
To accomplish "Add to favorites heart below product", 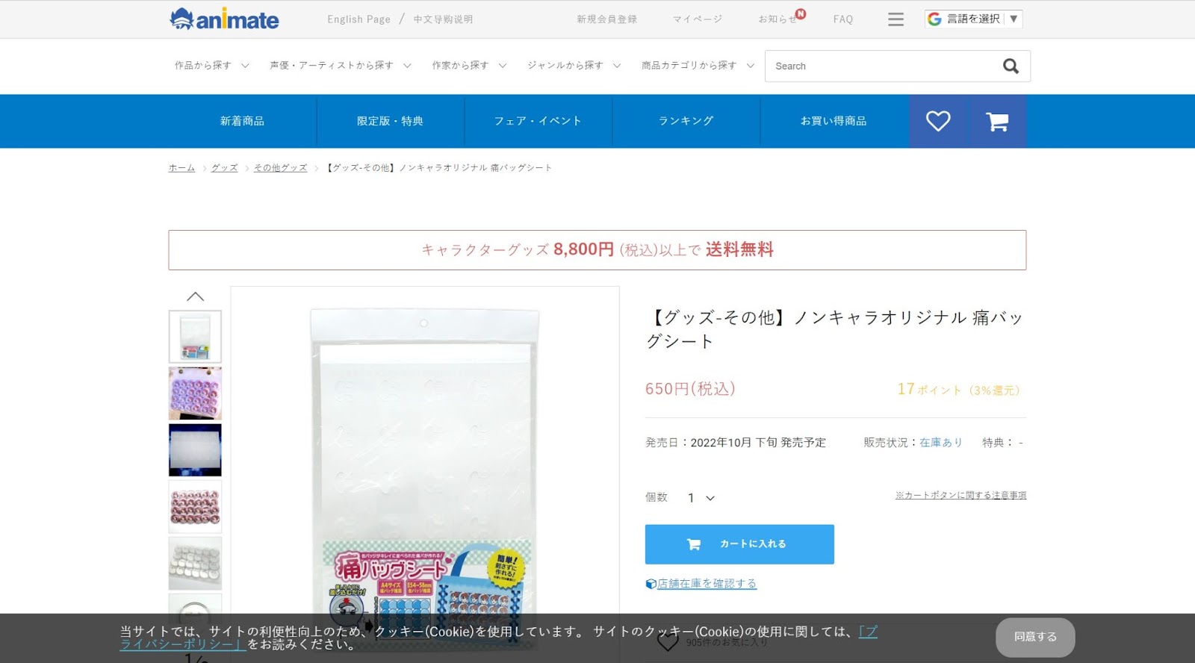I will (x=668, y=641).
